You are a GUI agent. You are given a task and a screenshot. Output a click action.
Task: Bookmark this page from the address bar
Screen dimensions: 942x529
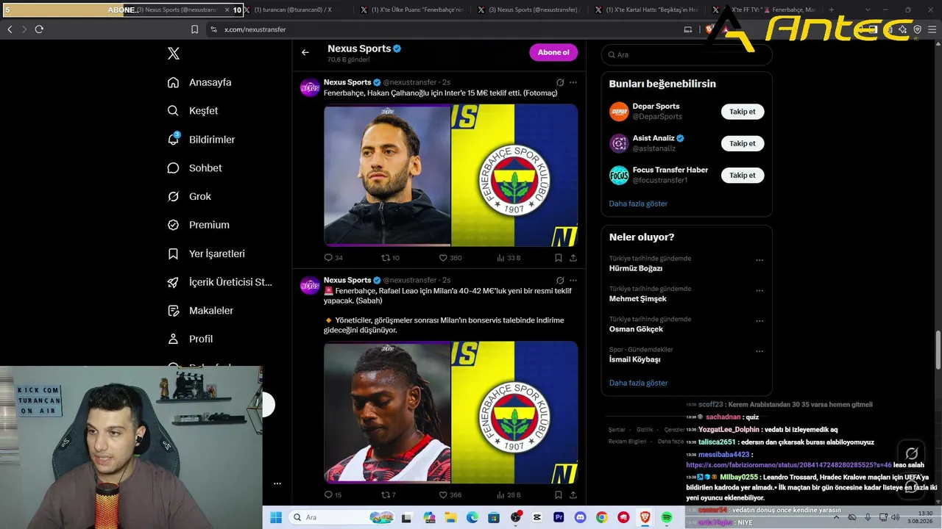pyautogui.click(x=194, y=29)
